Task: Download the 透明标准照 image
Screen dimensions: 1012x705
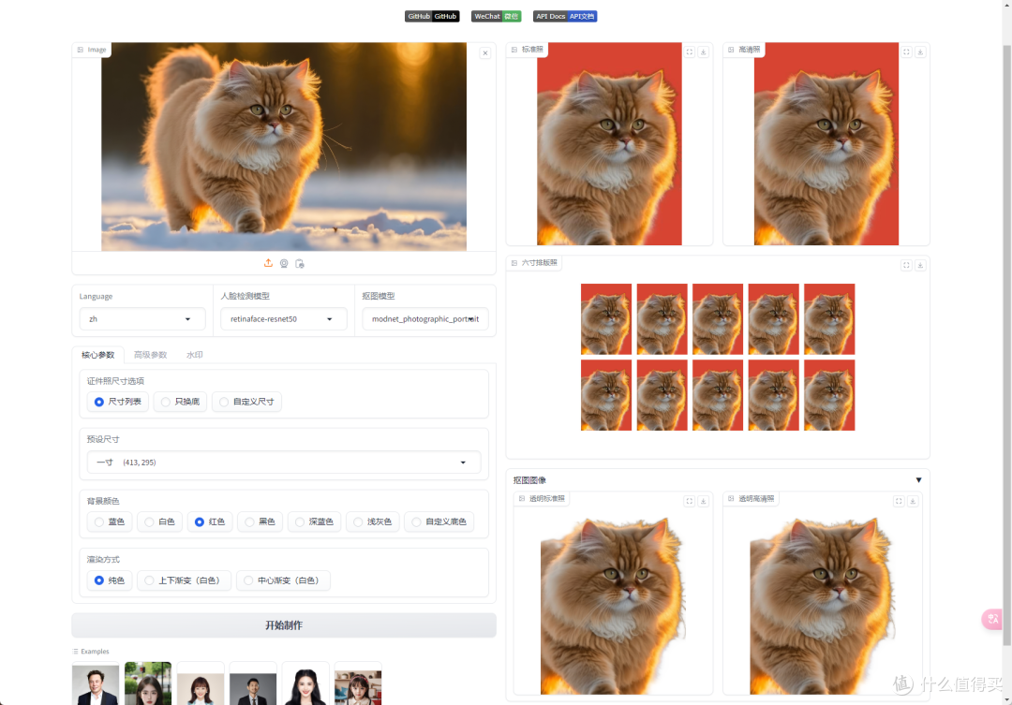Action: (704, 501)
